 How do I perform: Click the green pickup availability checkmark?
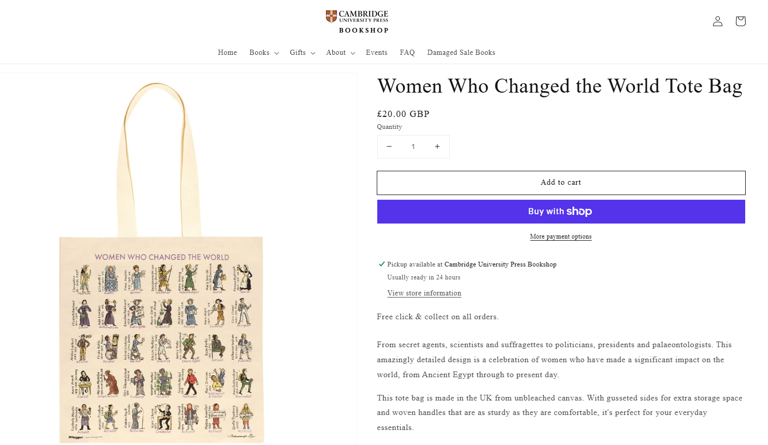[x=382, y=264]
